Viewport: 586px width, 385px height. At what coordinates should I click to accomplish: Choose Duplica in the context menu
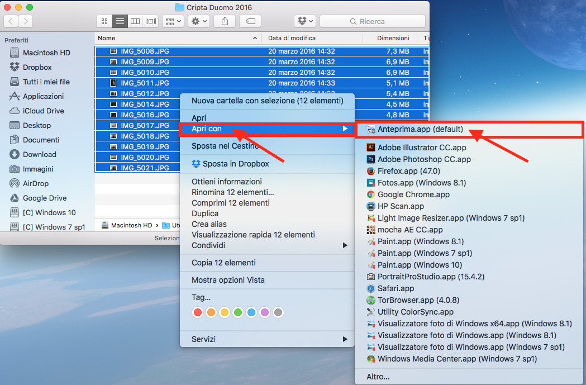[x=267, y=213]
